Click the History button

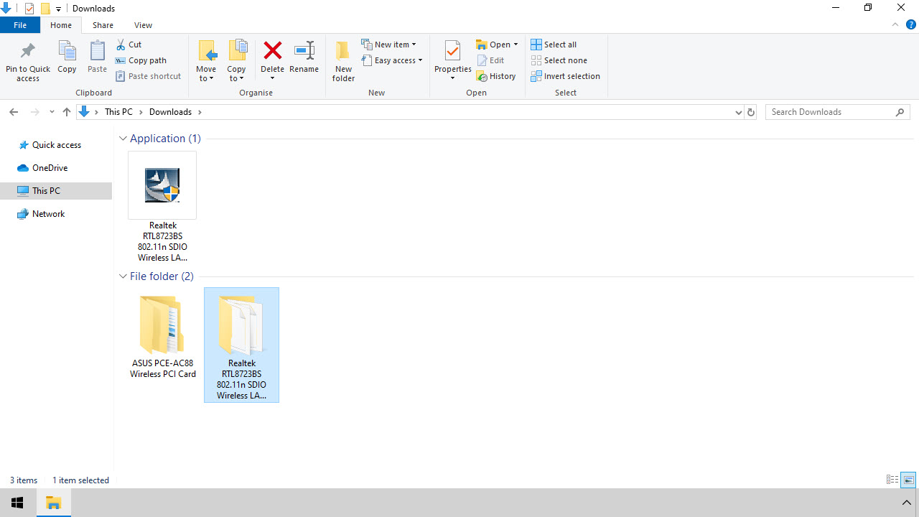496,76
